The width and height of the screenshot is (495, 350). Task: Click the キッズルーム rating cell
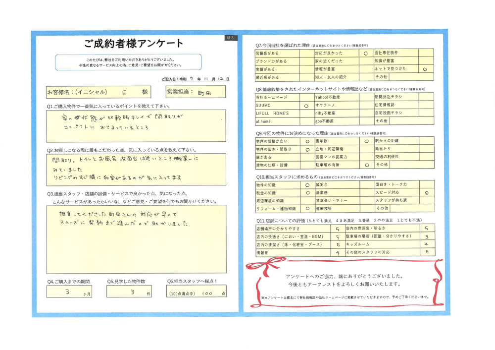pos(426,244)
